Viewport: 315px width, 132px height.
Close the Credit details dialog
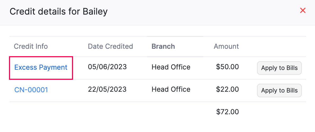coord(303,11)
